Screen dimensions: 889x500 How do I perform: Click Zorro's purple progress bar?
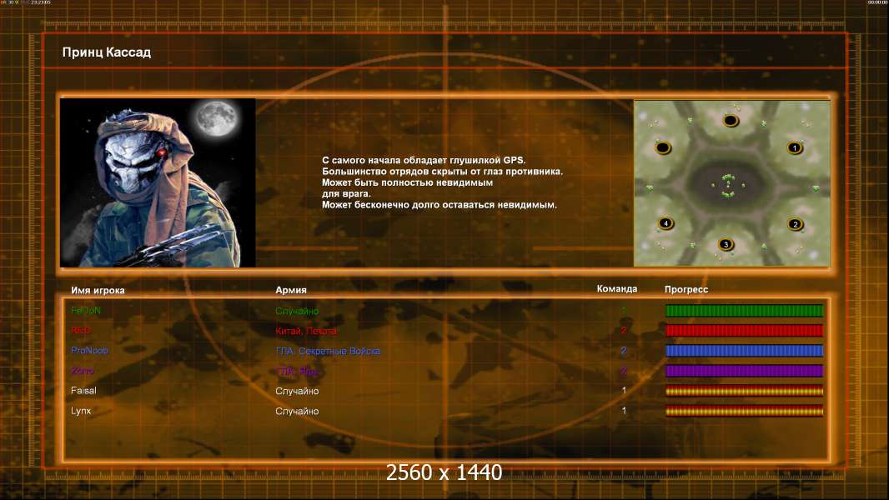[x=744, y=371]
